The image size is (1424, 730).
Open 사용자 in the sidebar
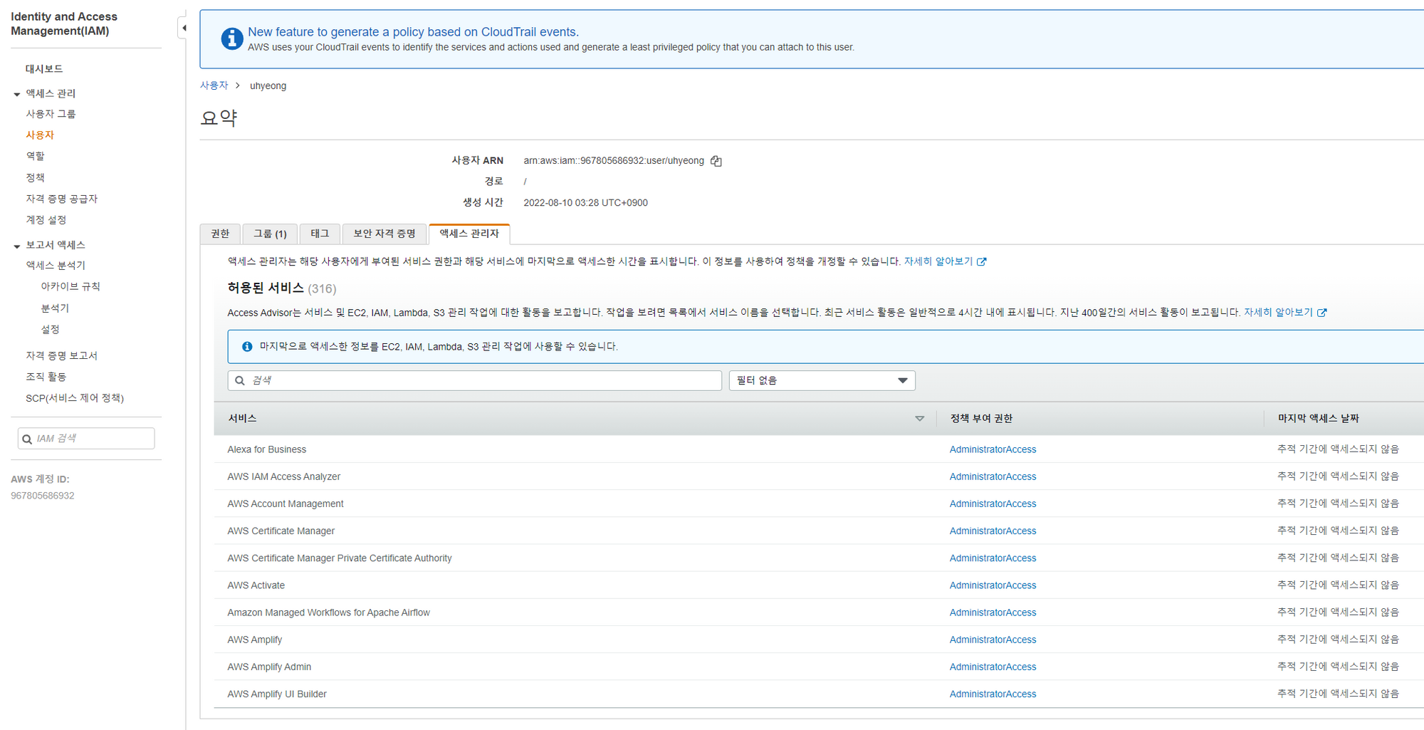tap(40, 135)
